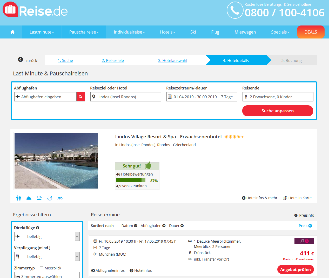This screenshot has height=278, width=329.
Task: Click the cutlery icon beside Frühstück
Action: point(190,253)
